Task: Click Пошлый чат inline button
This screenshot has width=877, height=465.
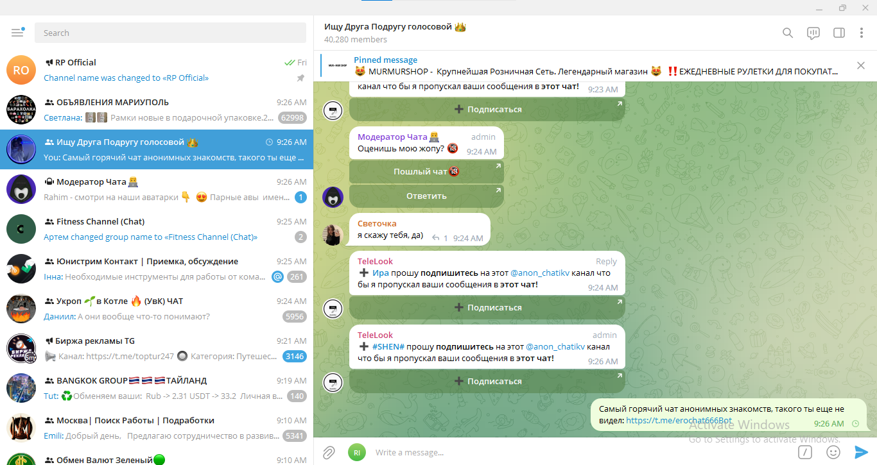Action: (426, 171)
